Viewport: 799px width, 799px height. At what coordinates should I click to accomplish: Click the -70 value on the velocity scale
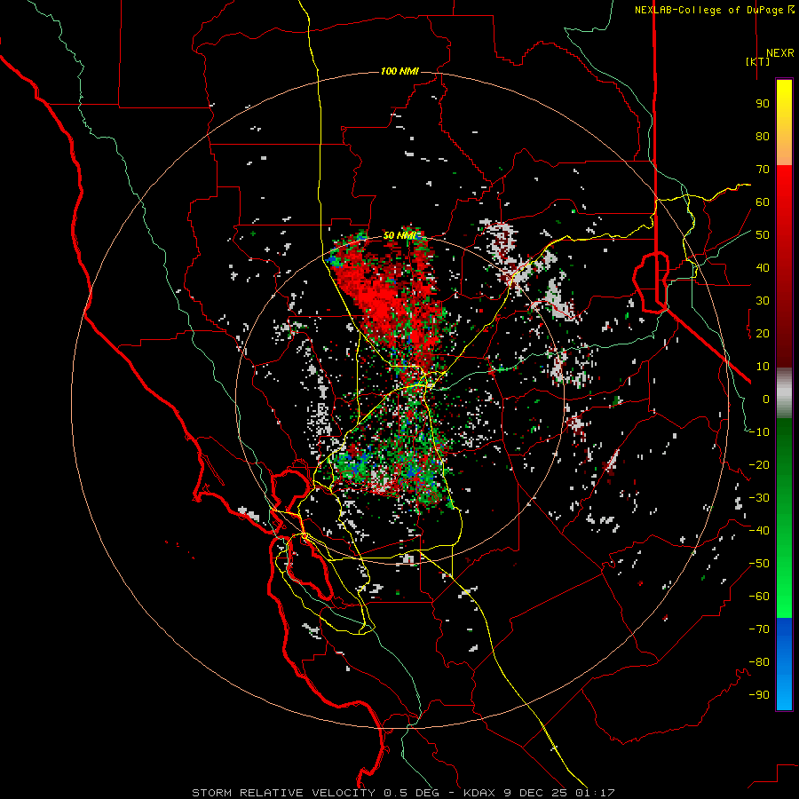[759, 629]
